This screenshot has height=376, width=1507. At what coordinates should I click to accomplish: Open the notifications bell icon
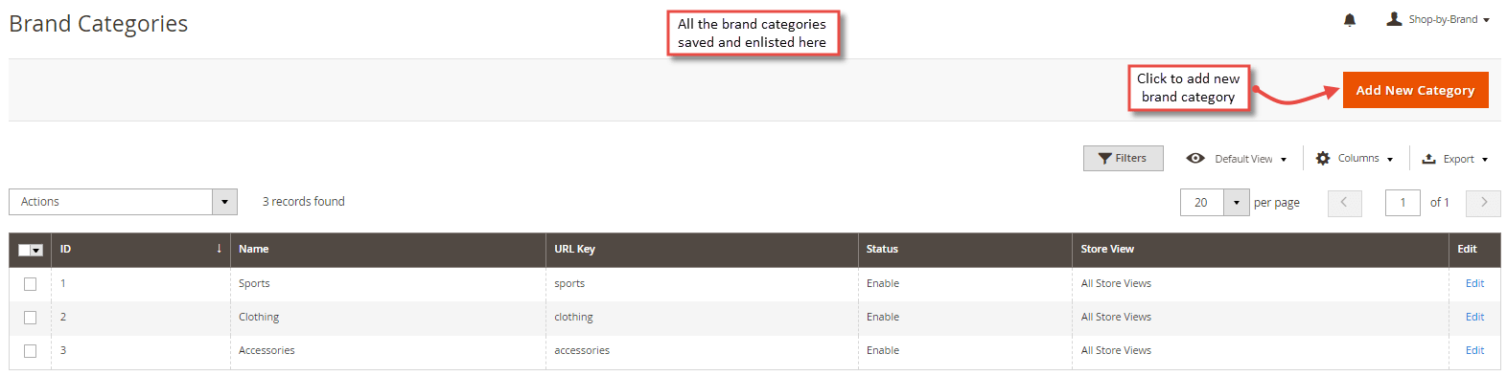coord(1350,20)
